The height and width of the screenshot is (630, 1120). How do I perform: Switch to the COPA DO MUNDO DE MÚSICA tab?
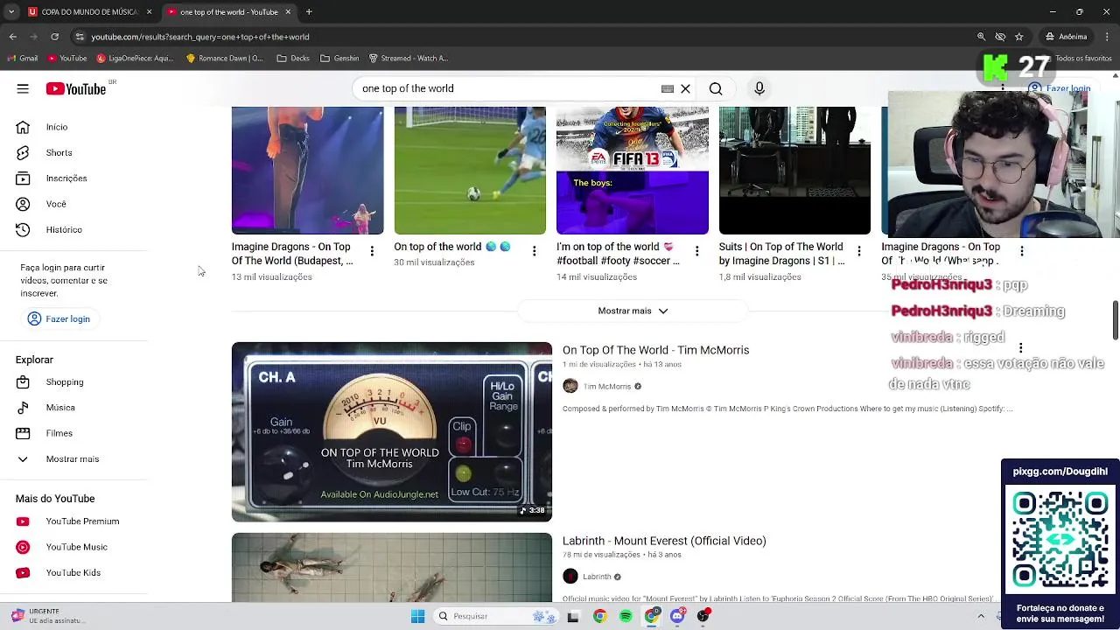tap(90, 12)
